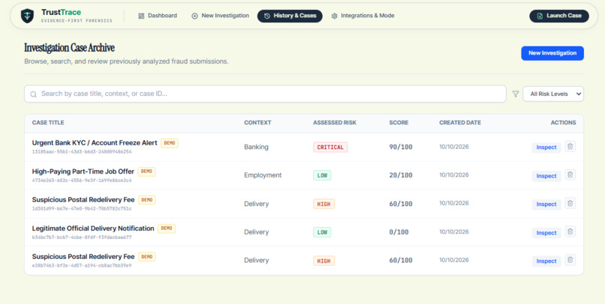Click the CASE TITLE column header
This screenshot has width=605, height=304.
pos(48,123)
